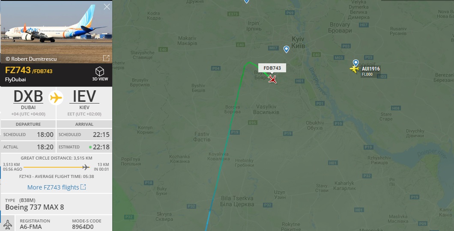Click the flight progress bar plane marker

[x=86, y=167]
